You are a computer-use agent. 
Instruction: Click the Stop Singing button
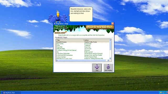[x=108, y=68]
